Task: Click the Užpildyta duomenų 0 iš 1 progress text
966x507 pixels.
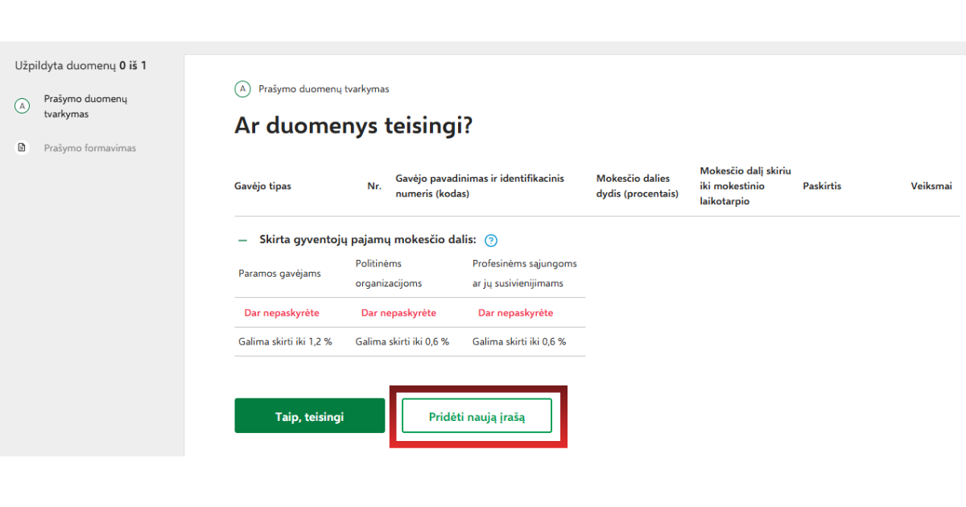Action: (80, 65)
